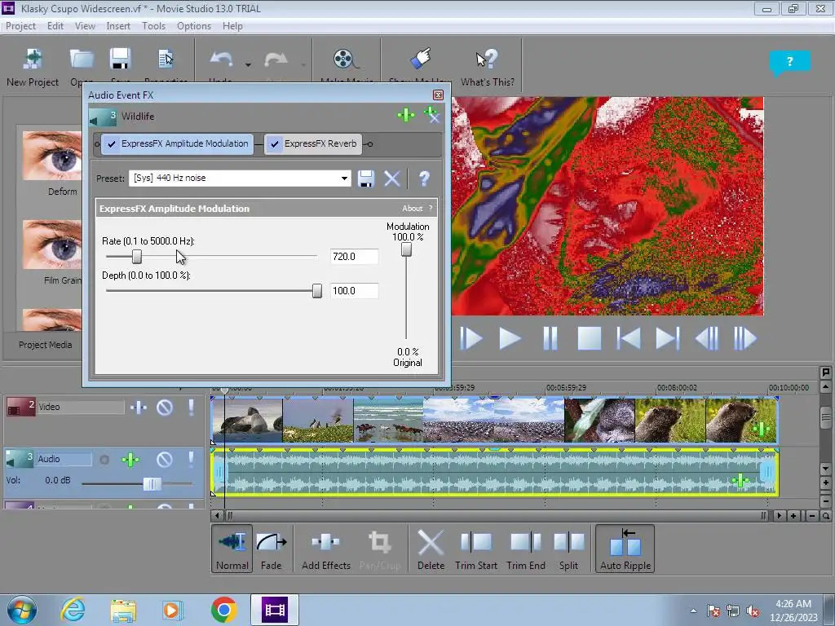Click the Remove Selected Plug-In icon in the Audio Event FX dialog
This screenshot has width=835, height=626.
[x=431, y=114]
